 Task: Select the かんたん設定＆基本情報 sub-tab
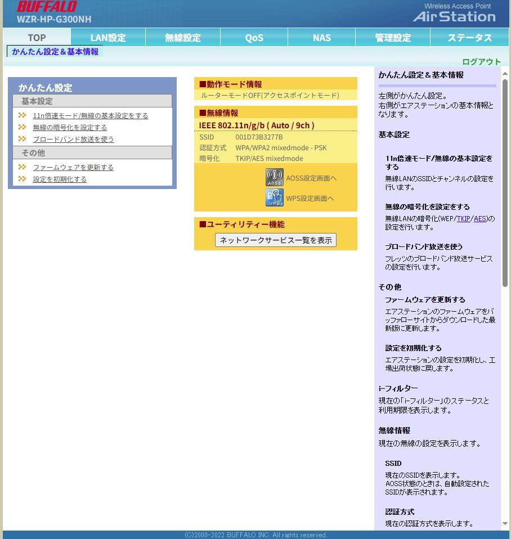point(55,51)
